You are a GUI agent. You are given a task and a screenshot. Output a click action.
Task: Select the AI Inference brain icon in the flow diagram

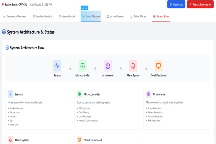108,66
